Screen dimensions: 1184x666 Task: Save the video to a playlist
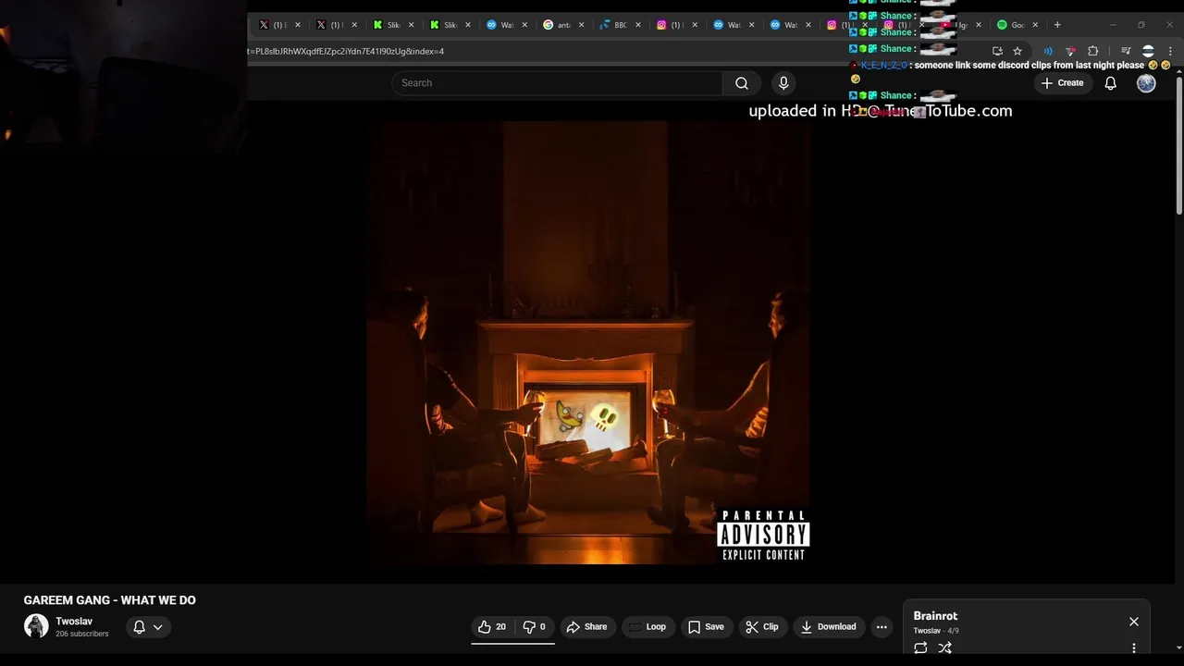(x=706, y=627)
